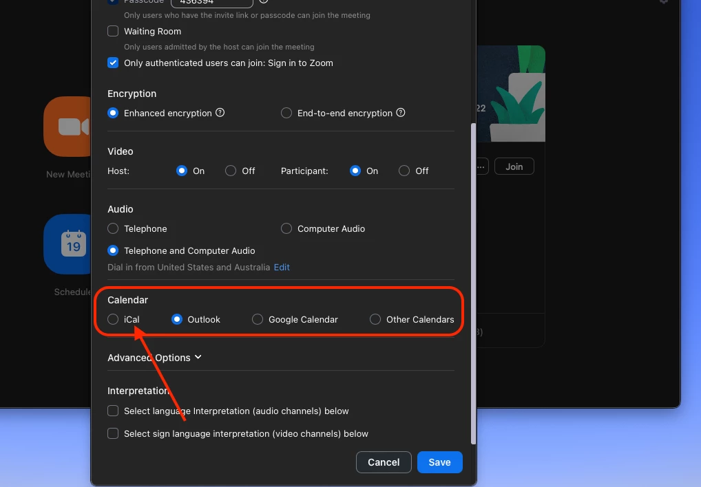Enable the Waiting Room checkbox

tap(113, 31)
